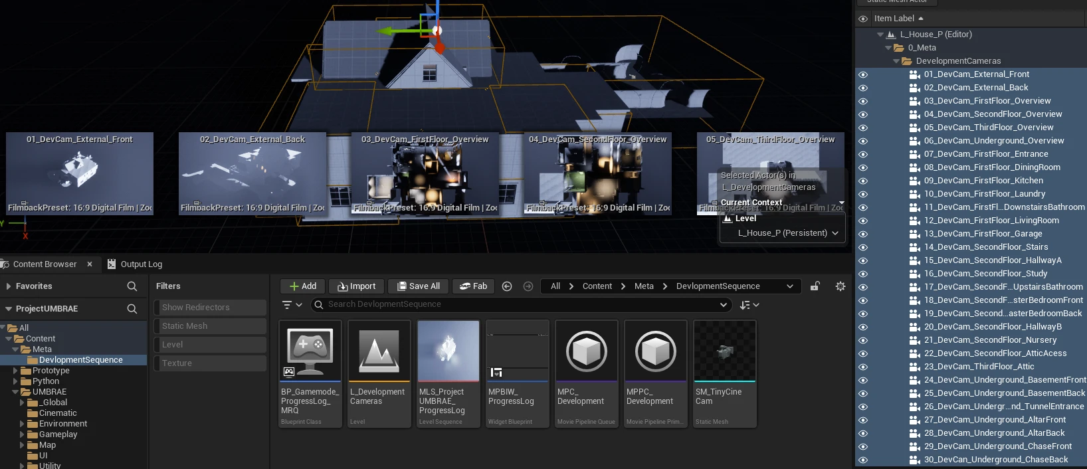This screenshot has width=1087, height=469.
Task: Select the MPBIW_ProgressLog widget blueprint asset
Action: tap(517, 374)
